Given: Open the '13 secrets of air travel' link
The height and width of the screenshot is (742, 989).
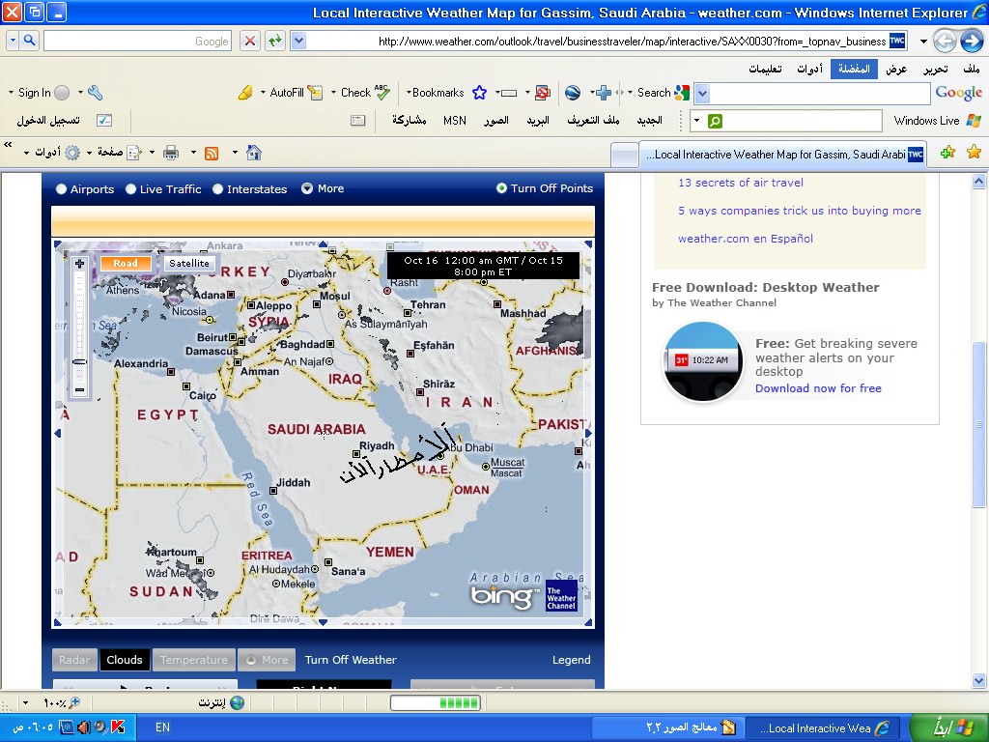Looking at the screenshot, I should click(741, 183).
